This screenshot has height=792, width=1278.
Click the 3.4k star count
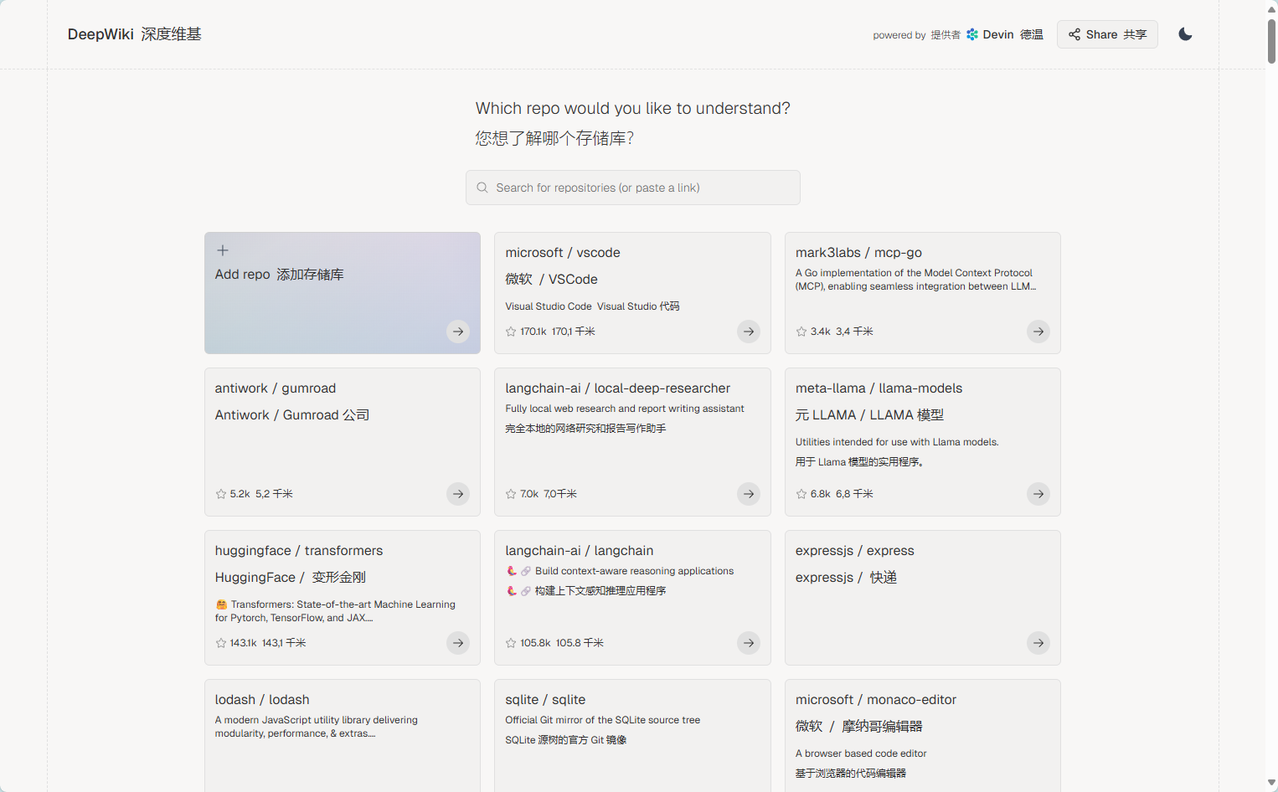[821, 332]
